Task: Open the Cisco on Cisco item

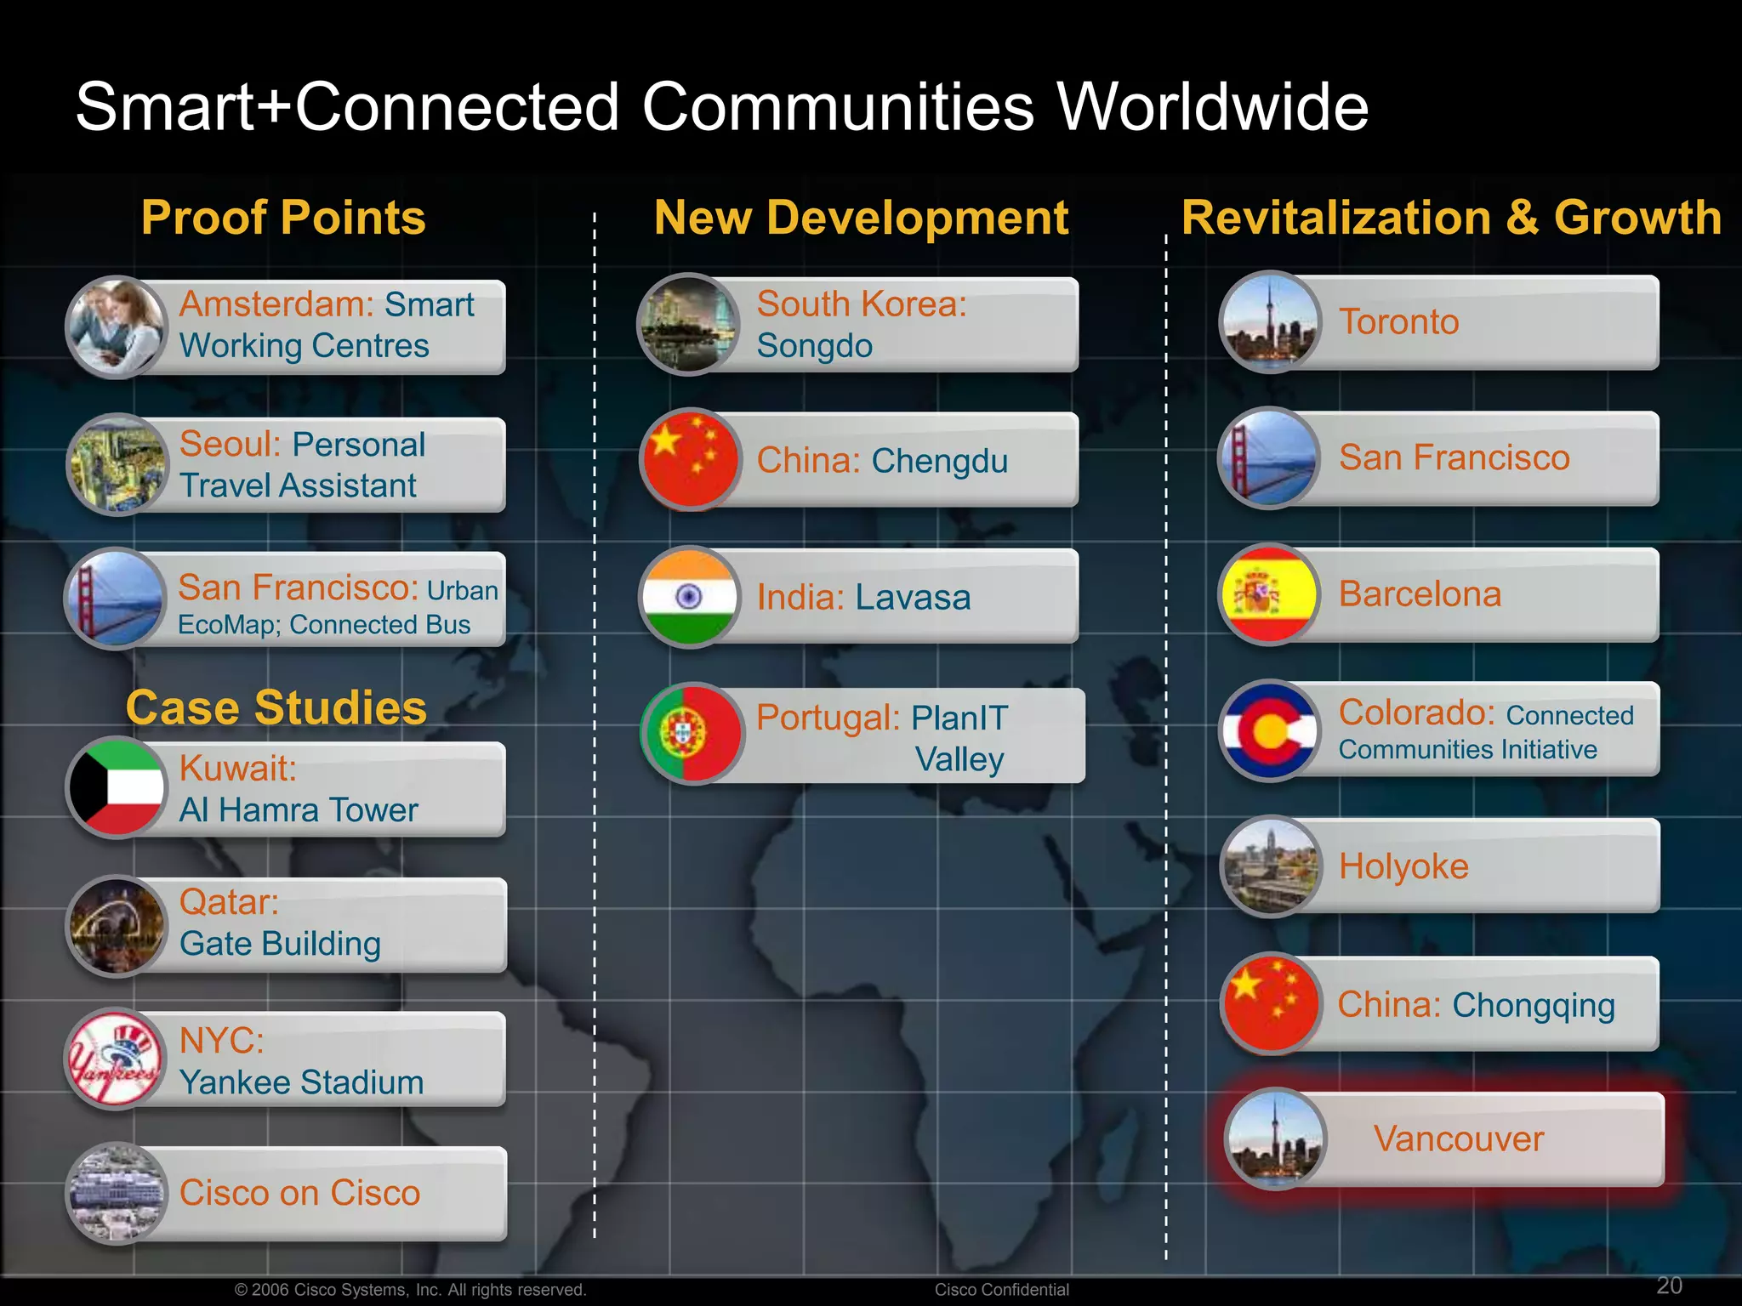Action: click(x=327, y=1193)
